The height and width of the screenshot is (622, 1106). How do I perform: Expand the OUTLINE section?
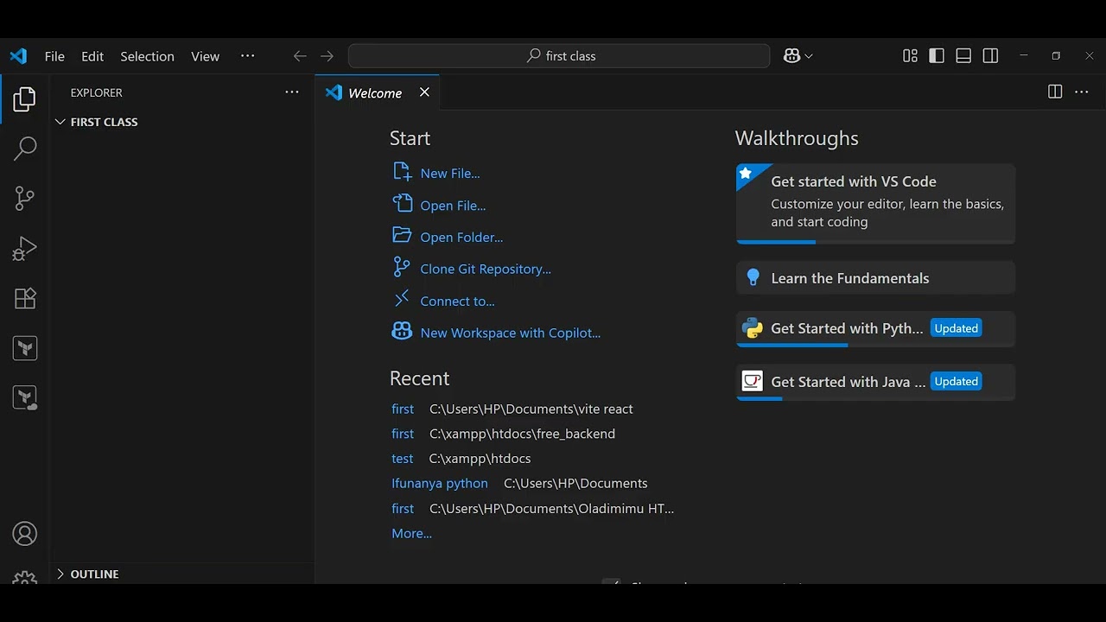click(x=60, y=574)
